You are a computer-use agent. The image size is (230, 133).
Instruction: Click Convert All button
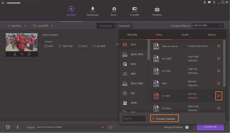pos(210,127)
